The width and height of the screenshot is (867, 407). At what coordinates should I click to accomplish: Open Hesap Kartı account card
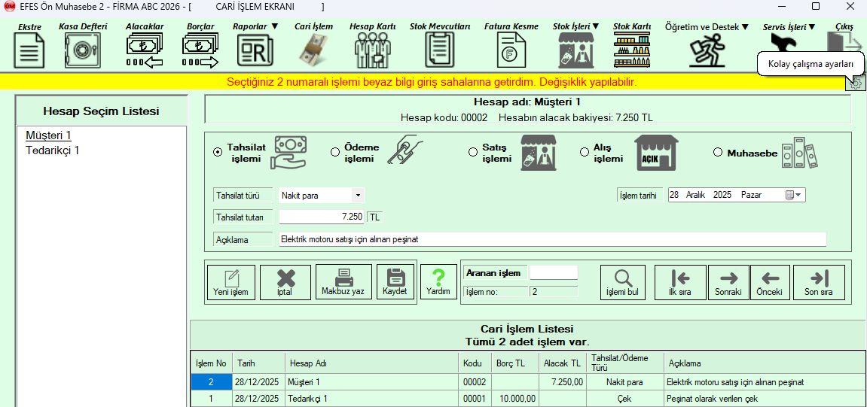[372, 50]
